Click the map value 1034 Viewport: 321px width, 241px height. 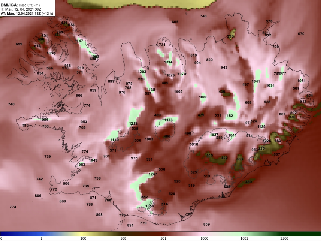click(x=270, y=86)
